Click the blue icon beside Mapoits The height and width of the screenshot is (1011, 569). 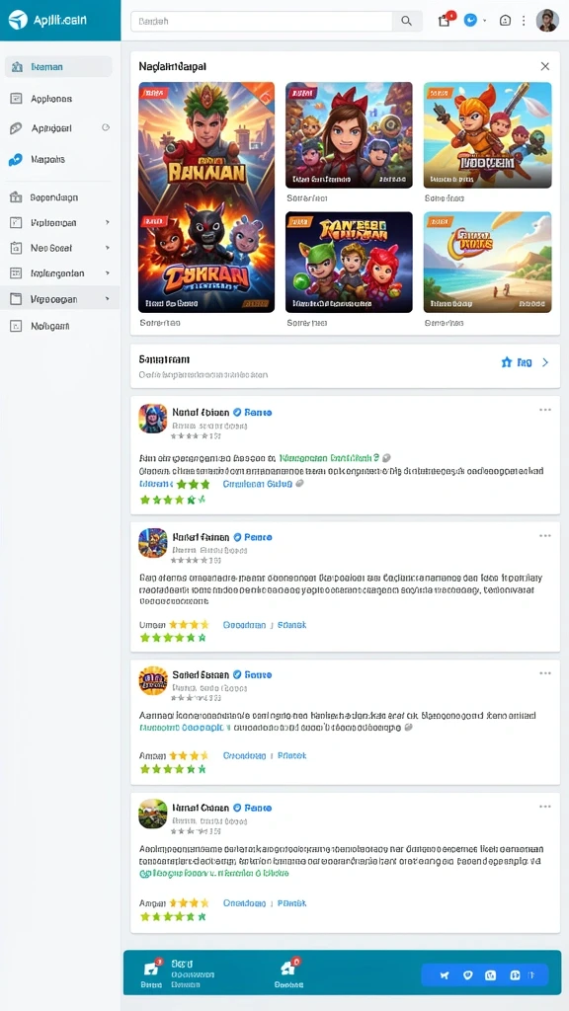click(16, 159)
